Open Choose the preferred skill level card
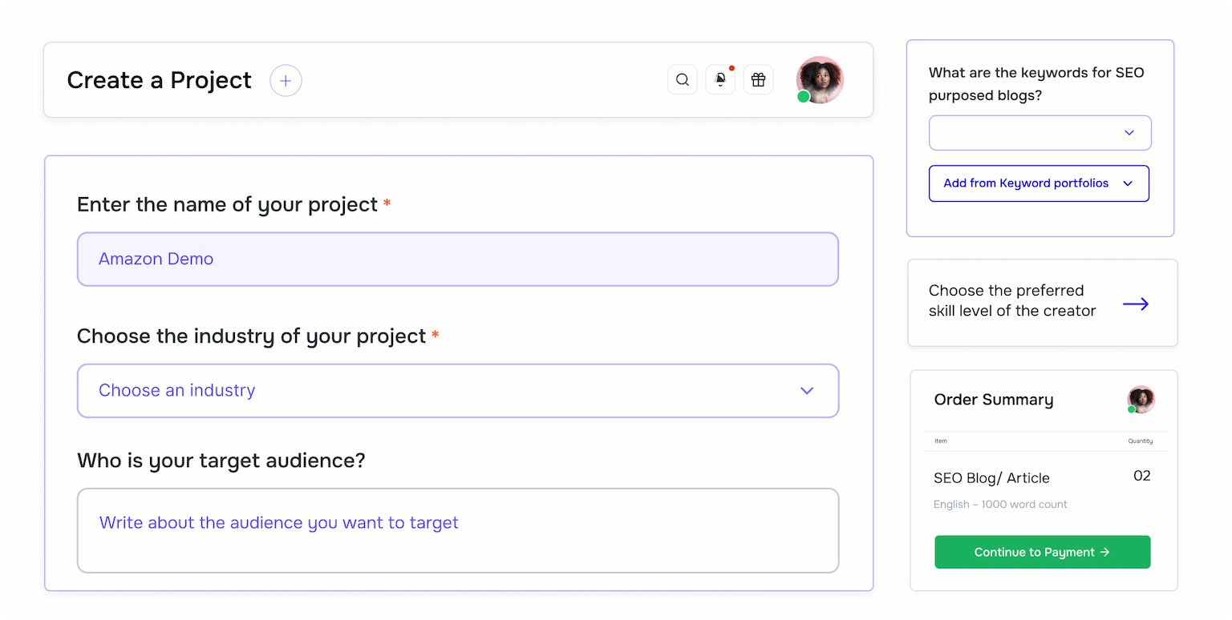1232x620 pixels. click(1012, 301)
